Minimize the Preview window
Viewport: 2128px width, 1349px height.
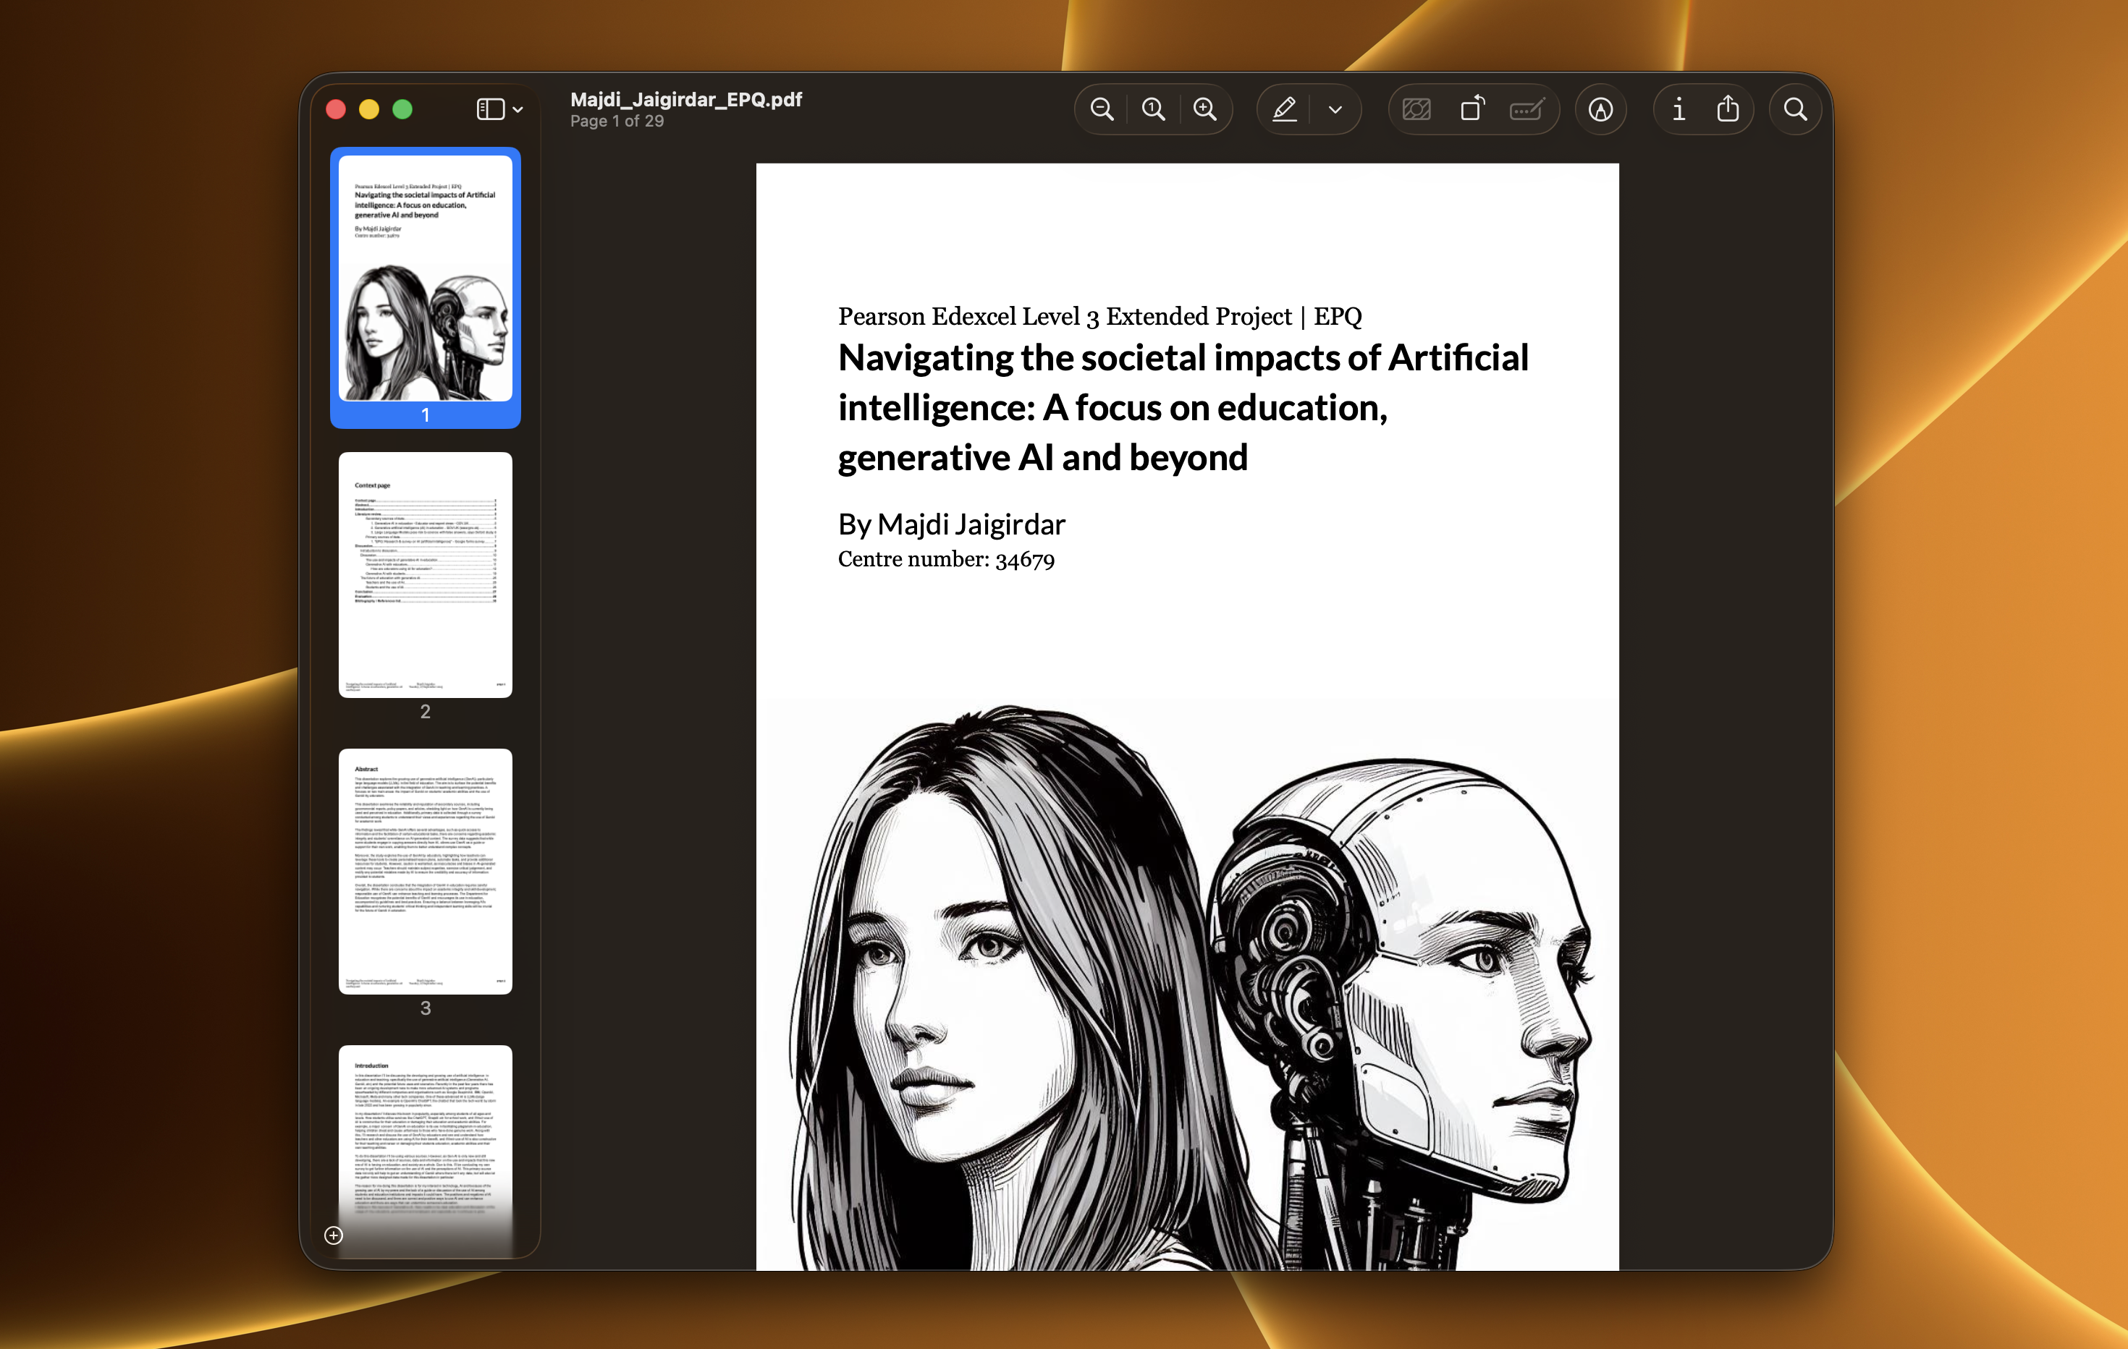click(368, 108)
